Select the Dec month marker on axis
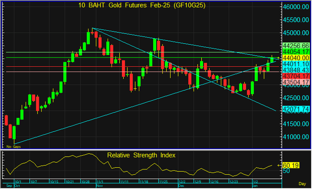312x189 pixels. tap(181, 185)
